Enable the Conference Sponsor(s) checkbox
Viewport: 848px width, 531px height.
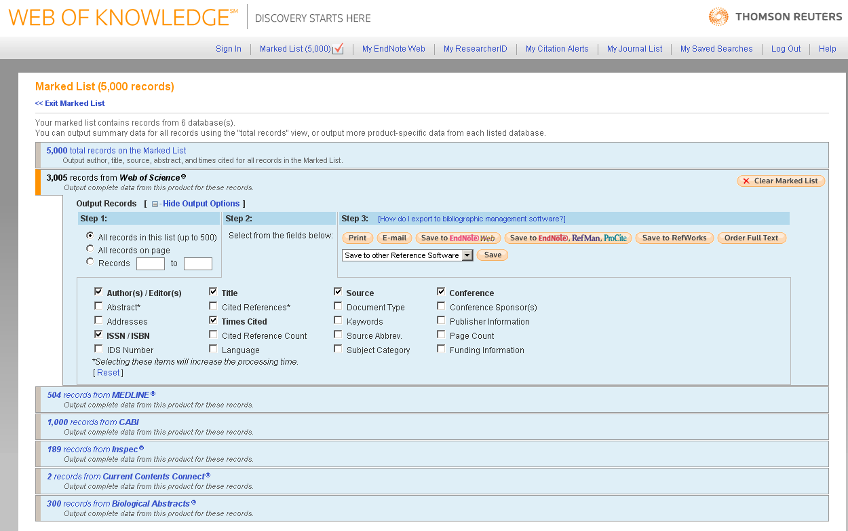(441, 306)
